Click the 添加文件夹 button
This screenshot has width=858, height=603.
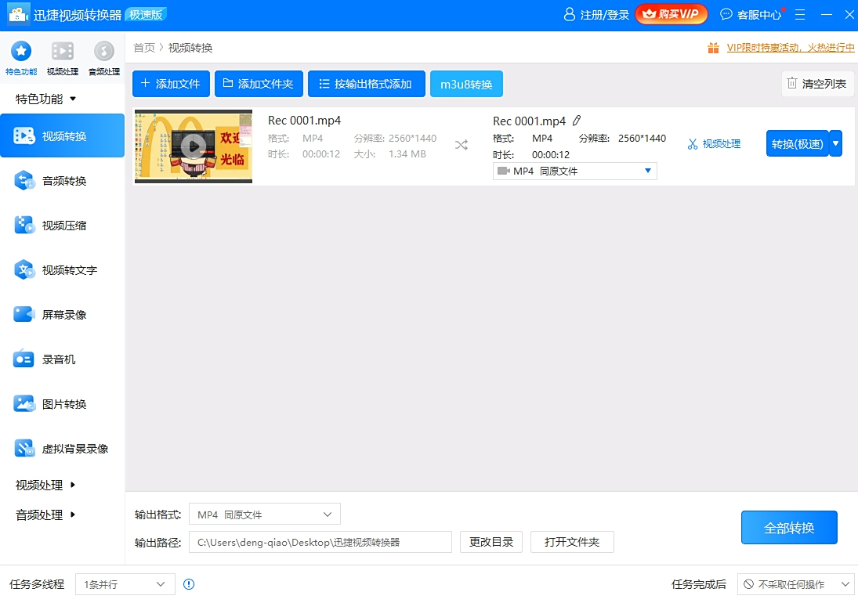click(x=259, y=84)
